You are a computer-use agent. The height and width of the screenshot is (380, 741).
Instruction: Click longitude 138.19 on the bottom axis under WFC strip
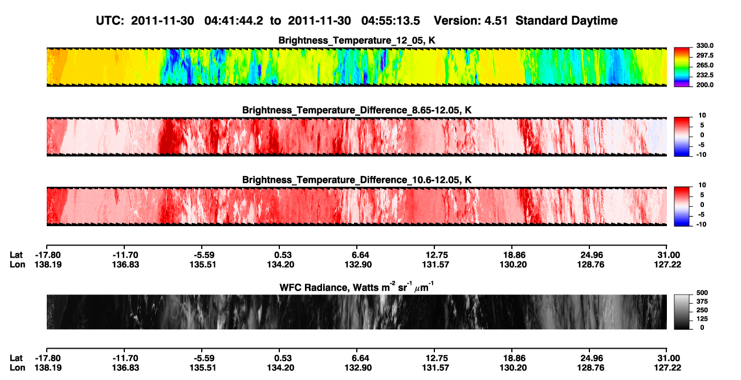coord(47,367)
